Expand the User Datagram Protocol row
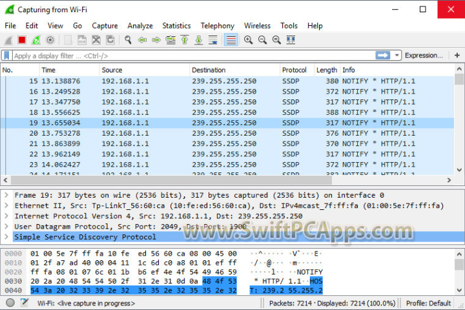 6,226
